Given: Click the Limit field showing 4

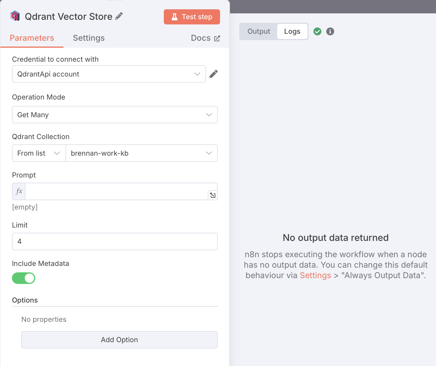Looking at the screenshot, I should 115,241.
